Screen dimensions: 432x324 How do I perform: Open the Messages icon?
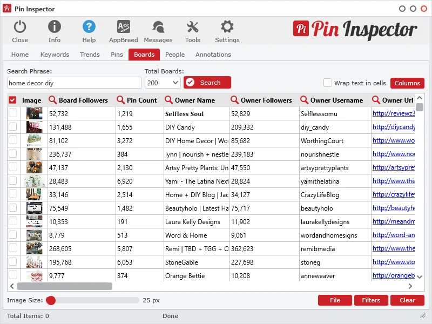158,27
